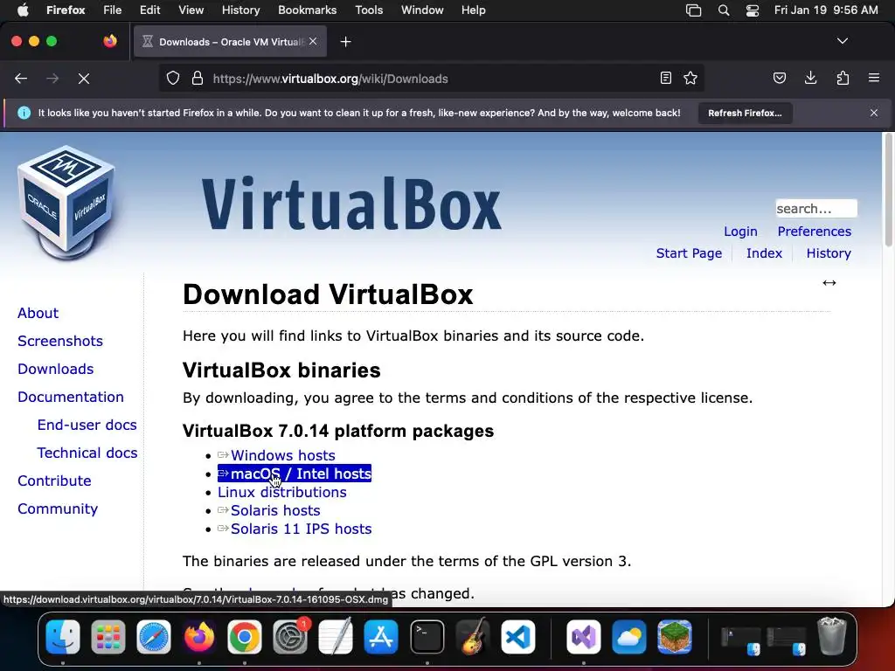Click Refresh Firefox button
Image resolution: width=895 pixels, height=671 pixels.
(x=745, y=113)
